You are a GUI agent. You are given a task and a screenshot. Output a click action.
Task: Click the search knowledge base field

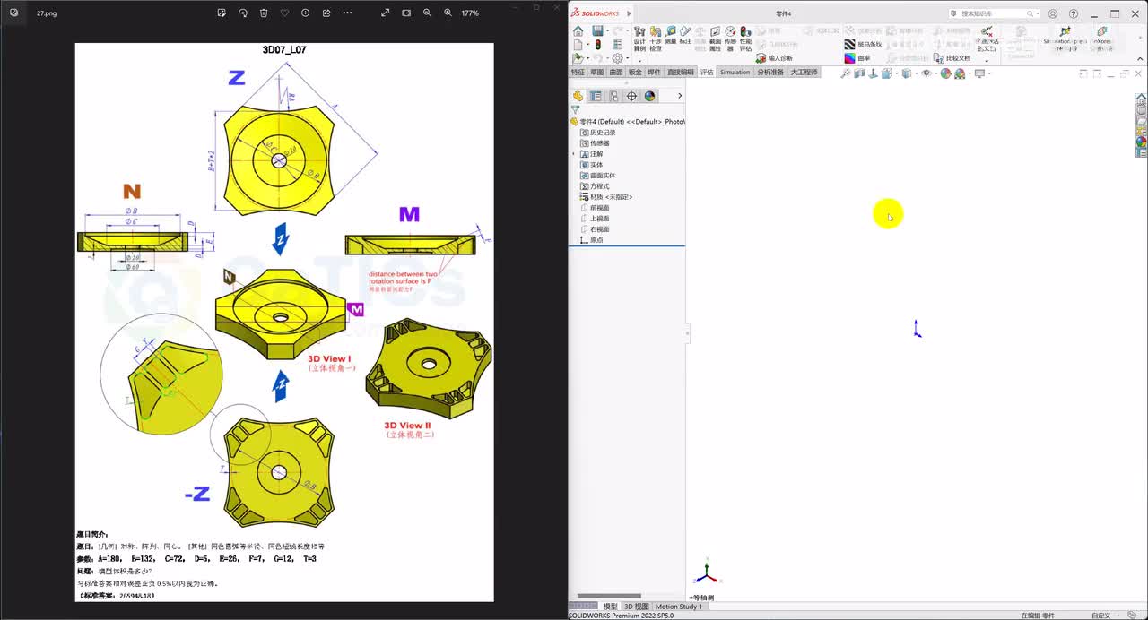coord(993,13)
